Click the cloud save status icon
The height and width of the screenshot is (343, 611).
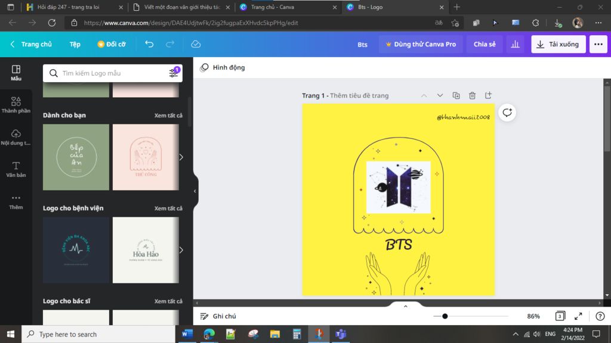coord(196,44)
